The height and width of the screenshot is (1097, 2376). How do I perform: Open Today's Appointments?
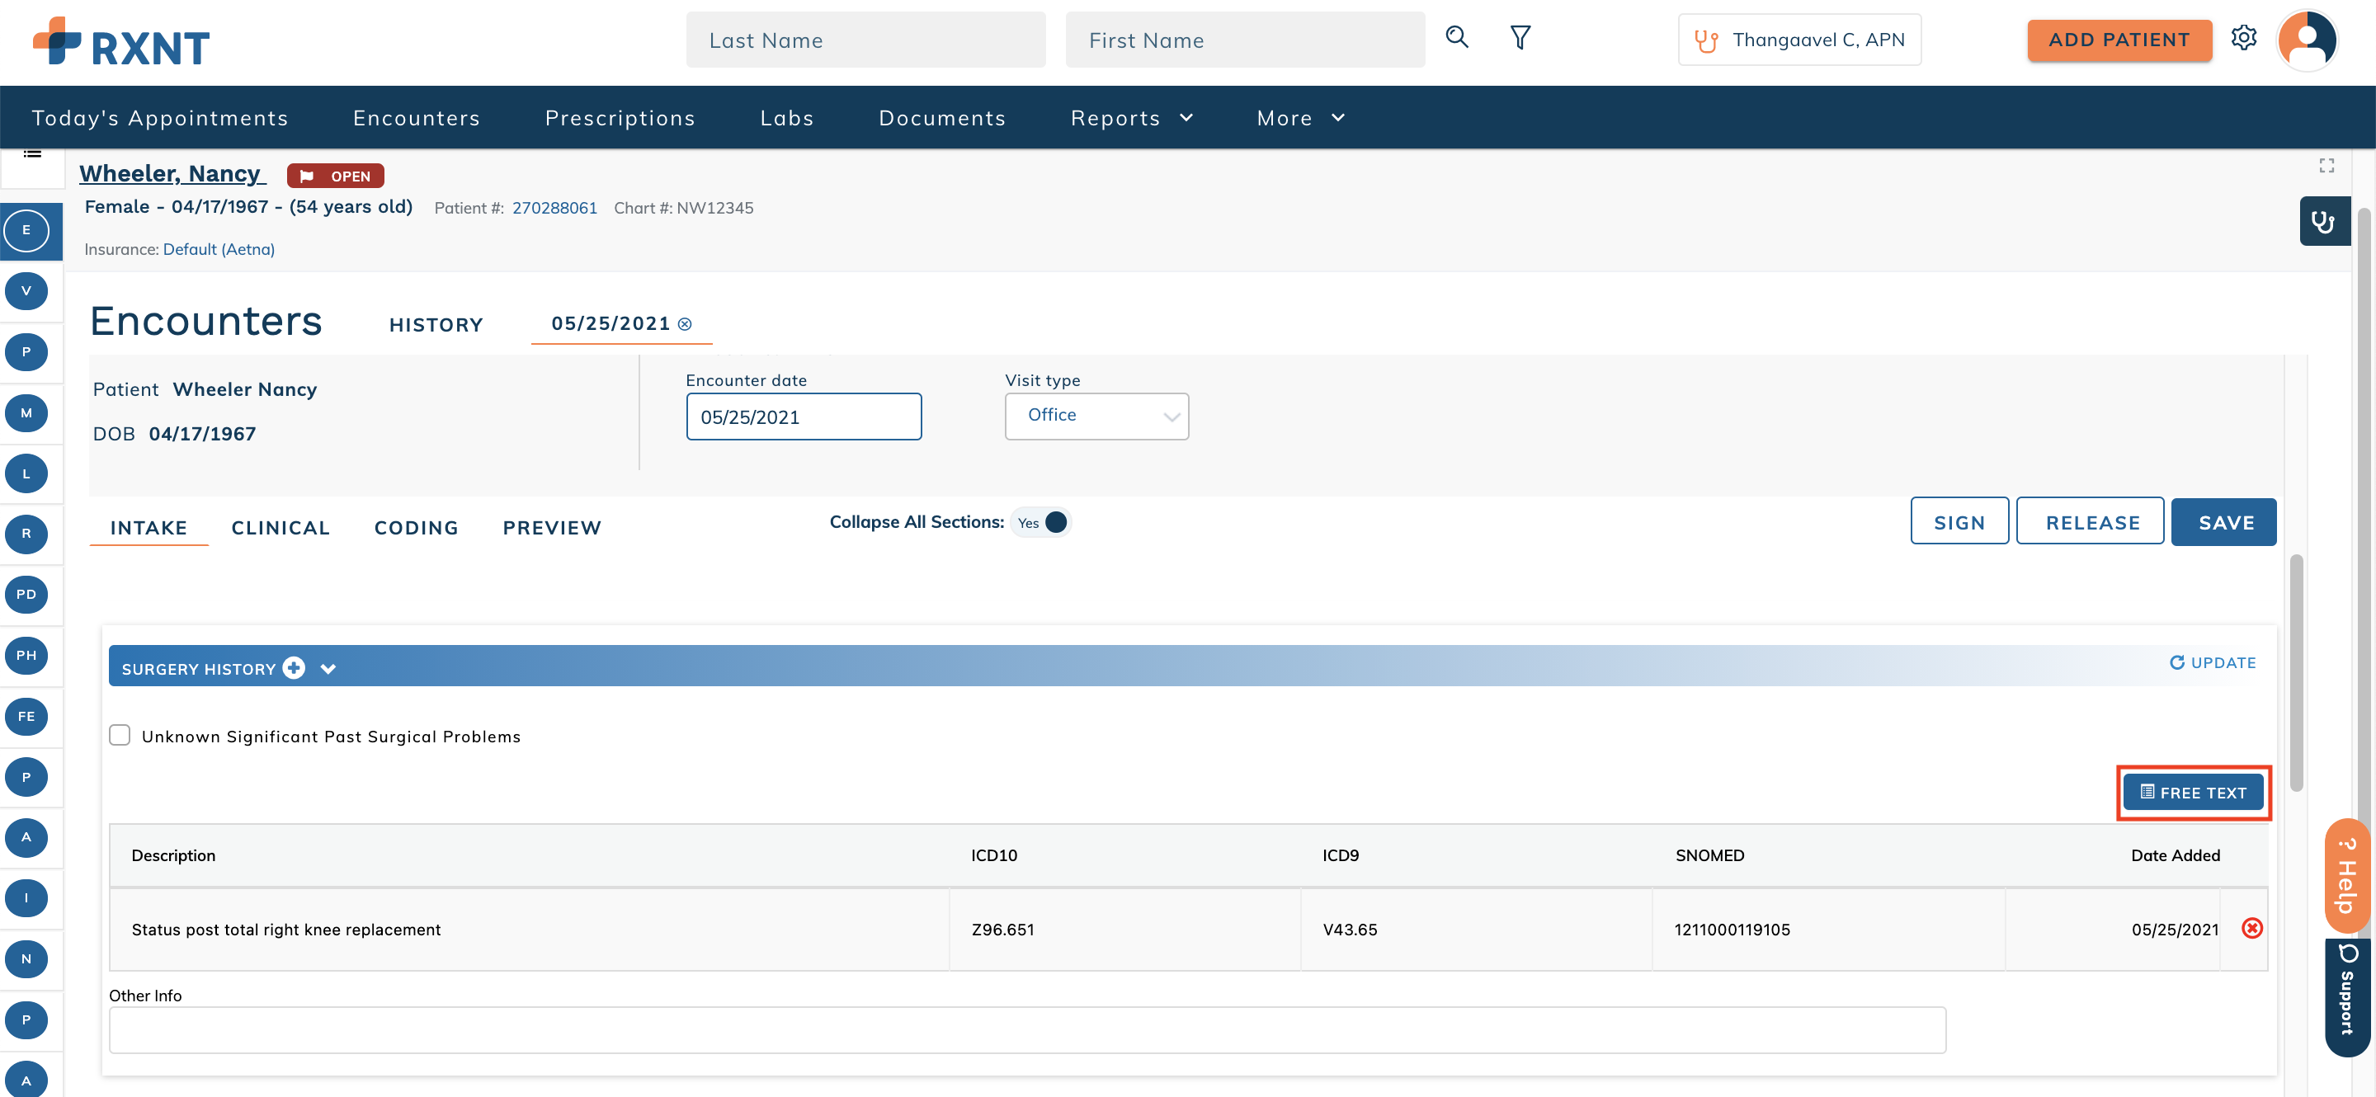point(159,118)
